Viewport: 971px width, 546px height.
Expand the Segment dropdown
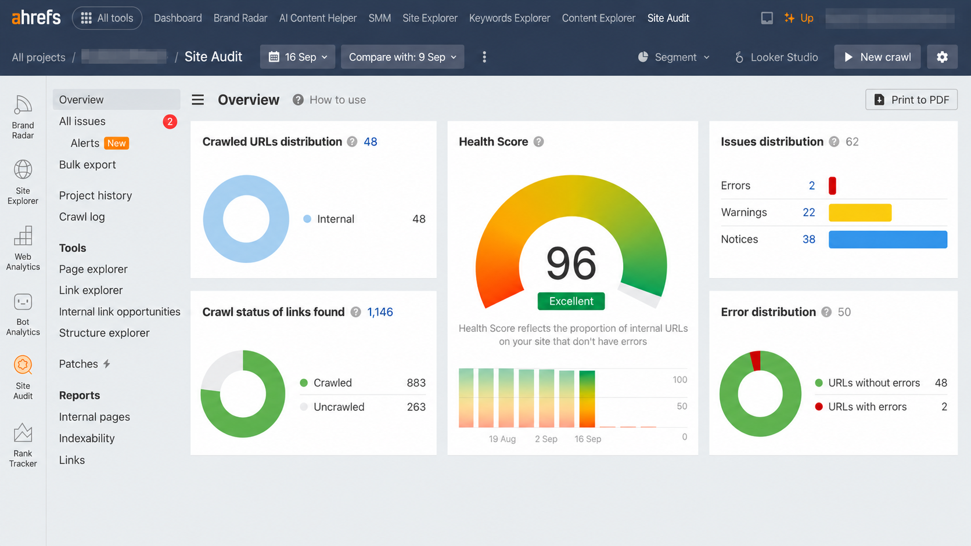point(674,57)
